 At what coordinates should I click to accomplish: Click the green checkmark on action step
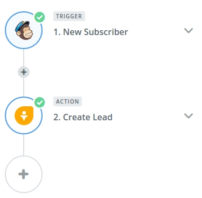coord(39,103)
